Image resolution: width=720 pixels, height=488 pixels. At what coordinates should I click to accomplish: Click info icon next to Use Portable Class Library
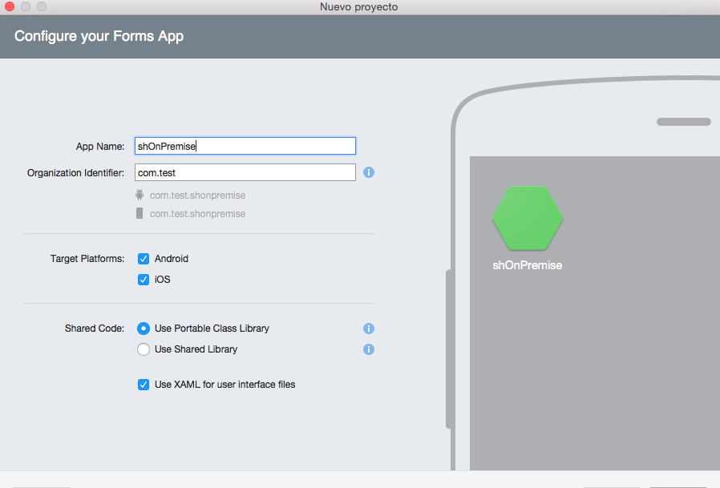369,329
